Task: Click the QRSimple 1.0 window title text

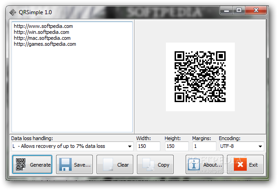Action: point(35,12)
